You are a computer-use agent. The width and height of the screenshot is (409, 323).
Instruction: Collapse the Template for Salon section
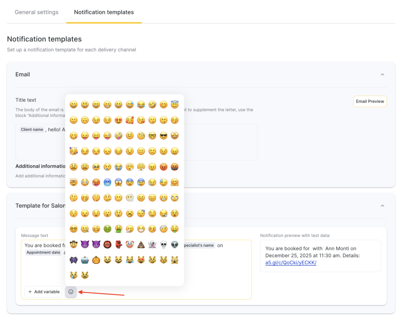[382, 206]
